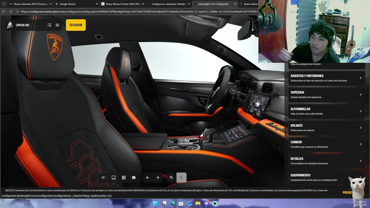Open Streamlabs icon on the taskbar
This screenshot has height=208, width=370.
tap(215, 203)
